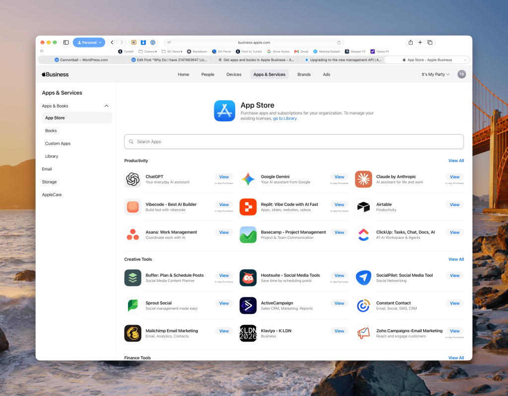Click View All for Finance Tools
508x396 pixels.
(456, 358)
